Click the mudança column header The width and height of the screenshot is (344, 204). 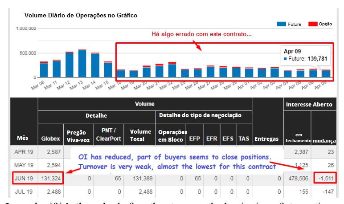tap(324, 140)
